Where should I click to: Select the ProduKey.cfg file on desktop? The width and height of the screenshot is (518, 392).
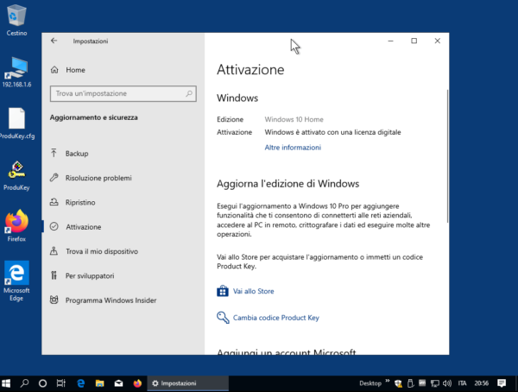coord(16,123)
